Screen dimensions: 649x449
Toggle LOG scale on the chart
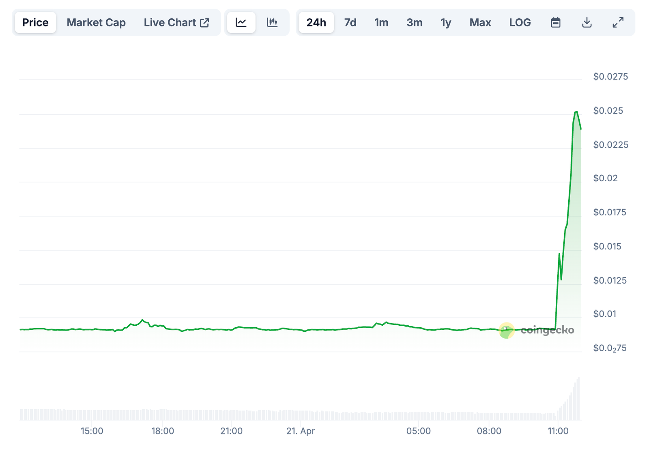(x=520, y=22)
